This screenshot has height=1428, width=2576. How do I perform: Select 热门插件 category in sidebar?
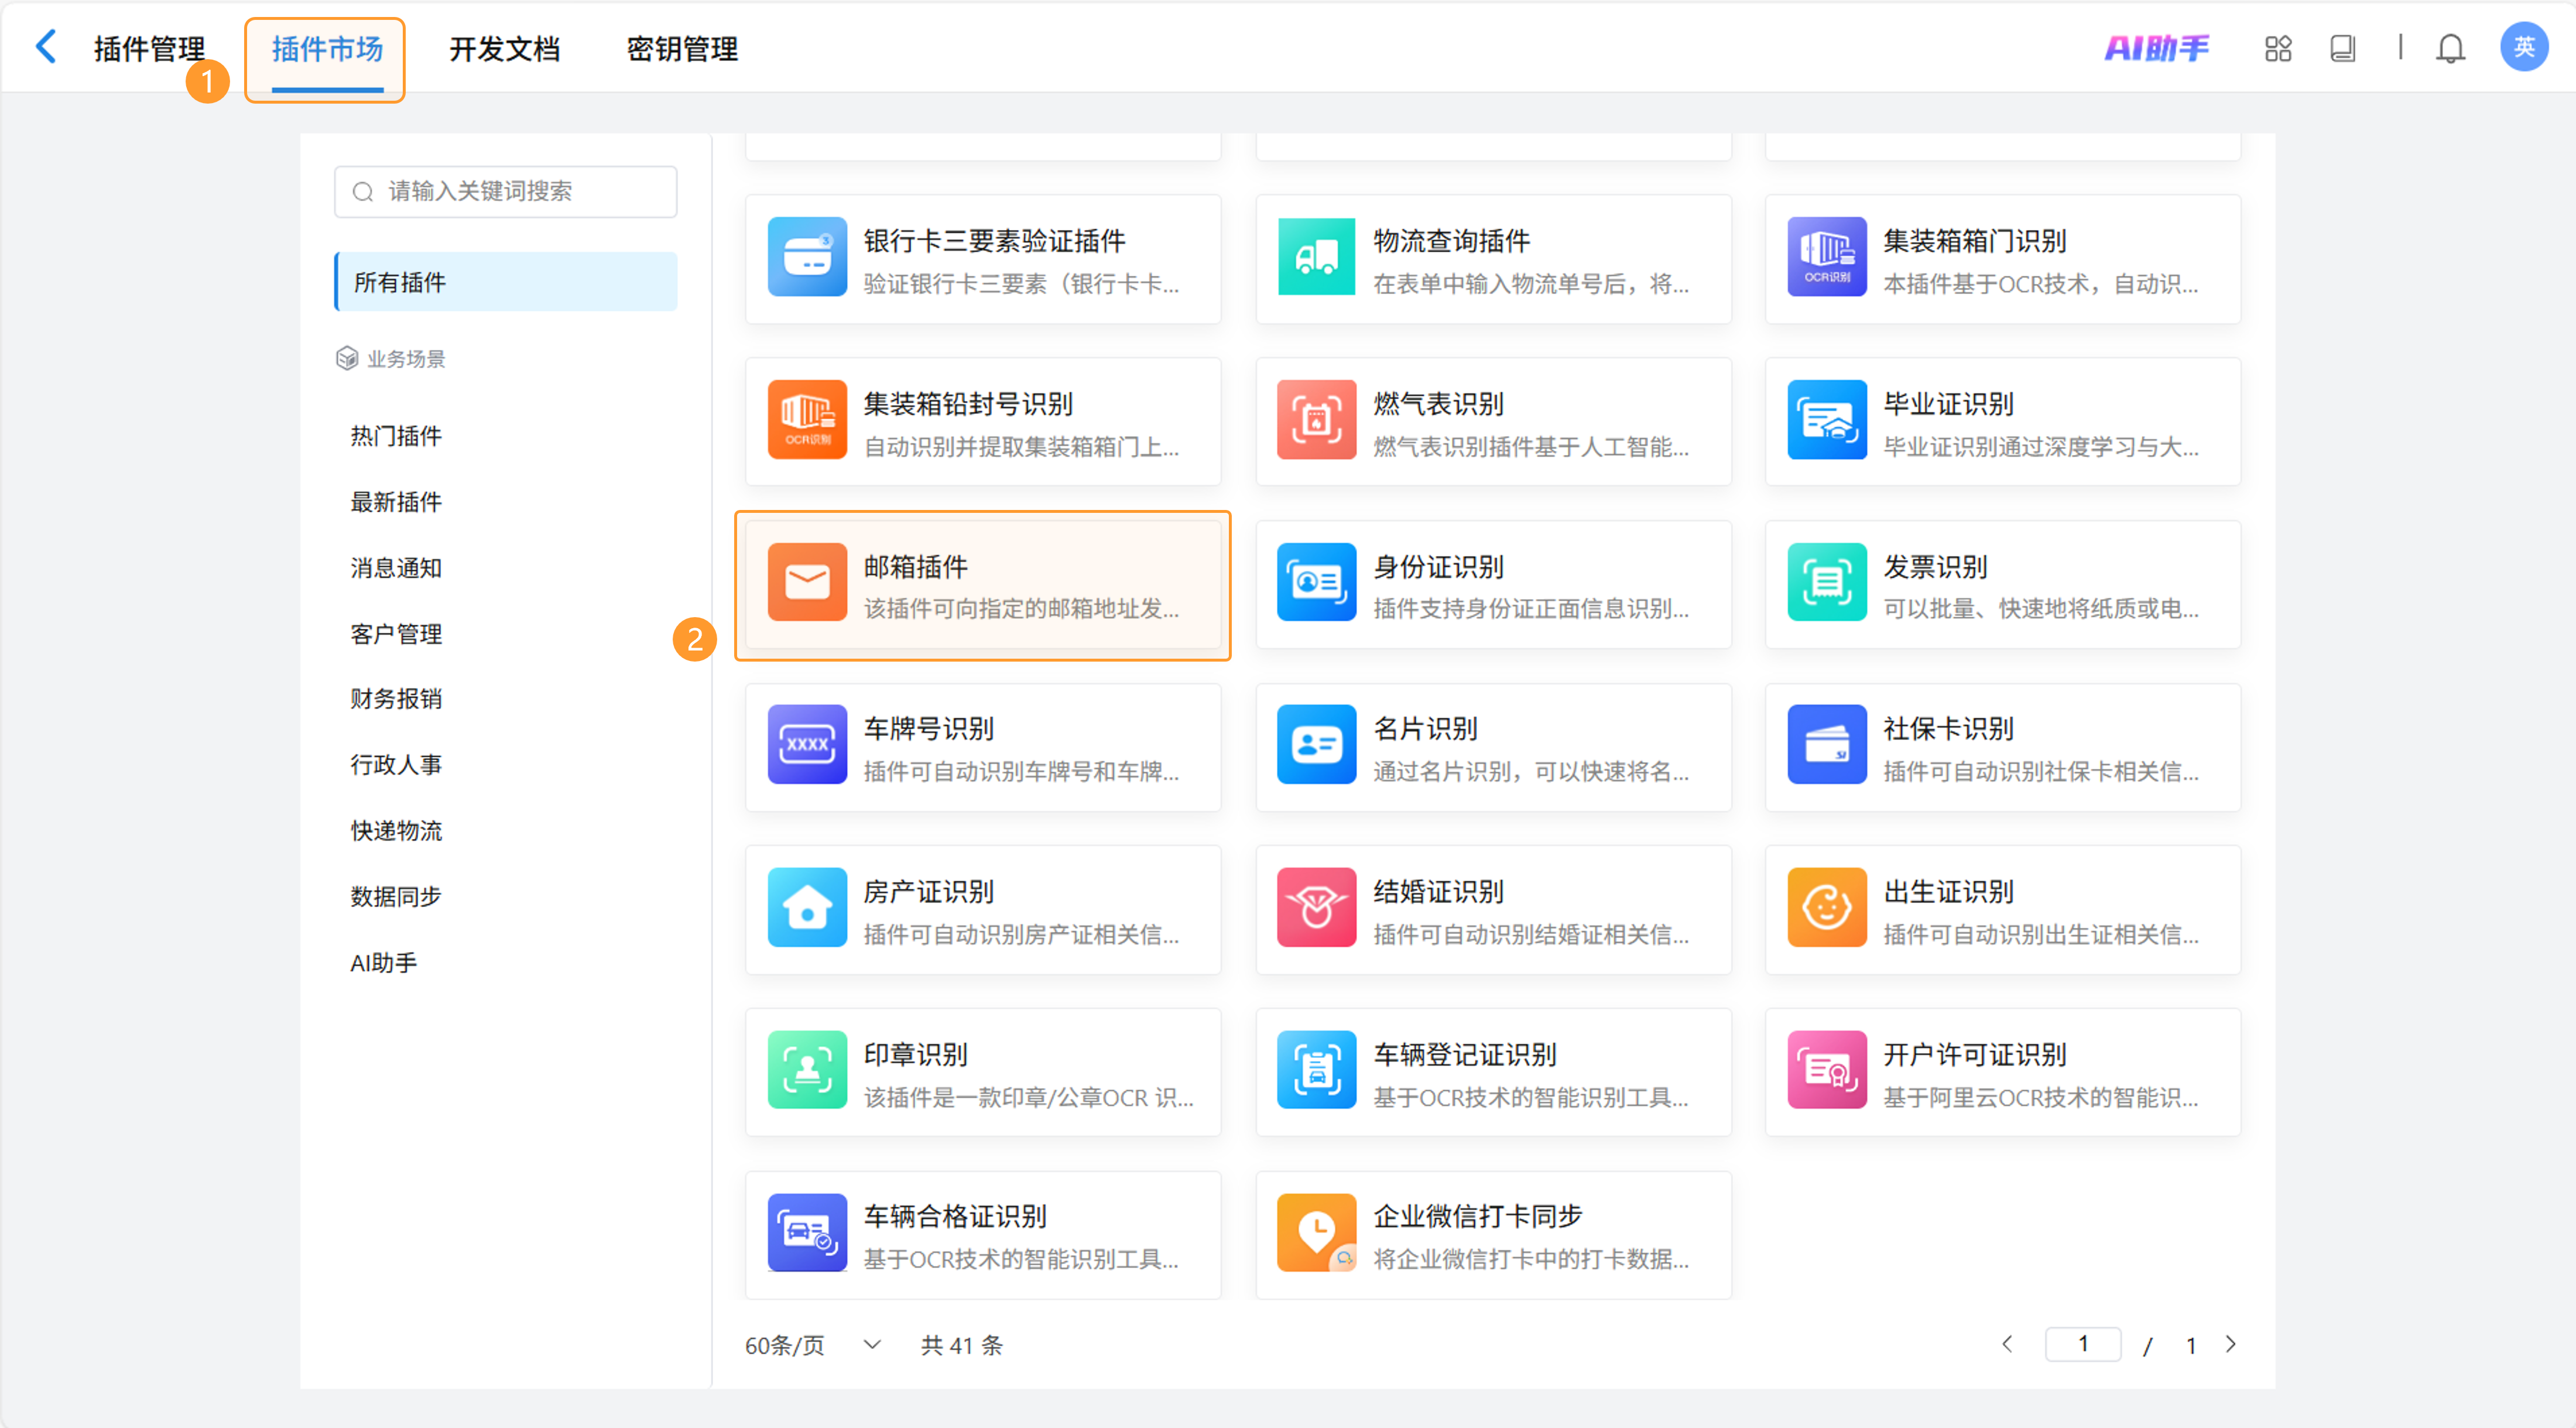(396, 436)
